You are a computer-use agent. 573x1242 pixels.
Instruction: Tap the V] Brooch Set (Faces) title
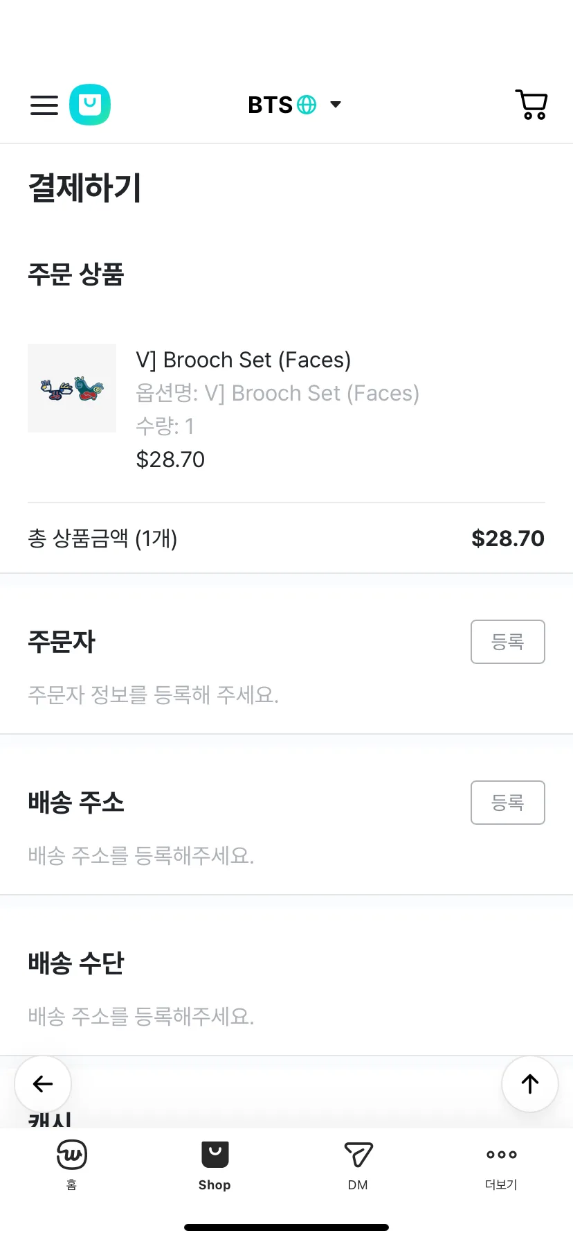pyautogui.click(x=244, y=360)
